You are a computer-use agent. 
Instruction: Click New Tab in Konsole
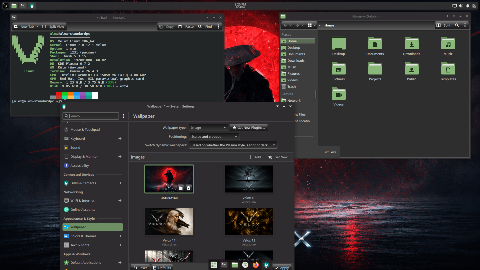click(x=24, y=26)
